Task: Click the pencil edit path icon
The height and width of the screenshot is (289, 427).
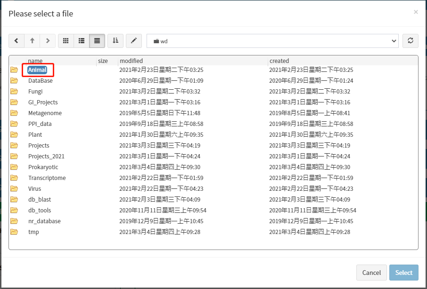Action: [x=133, y=41]
